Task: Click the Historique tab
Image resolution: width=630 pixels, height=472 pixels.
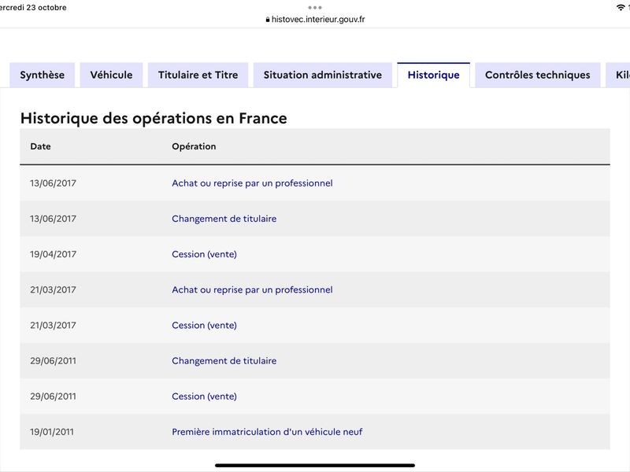Action: (434, 75)
